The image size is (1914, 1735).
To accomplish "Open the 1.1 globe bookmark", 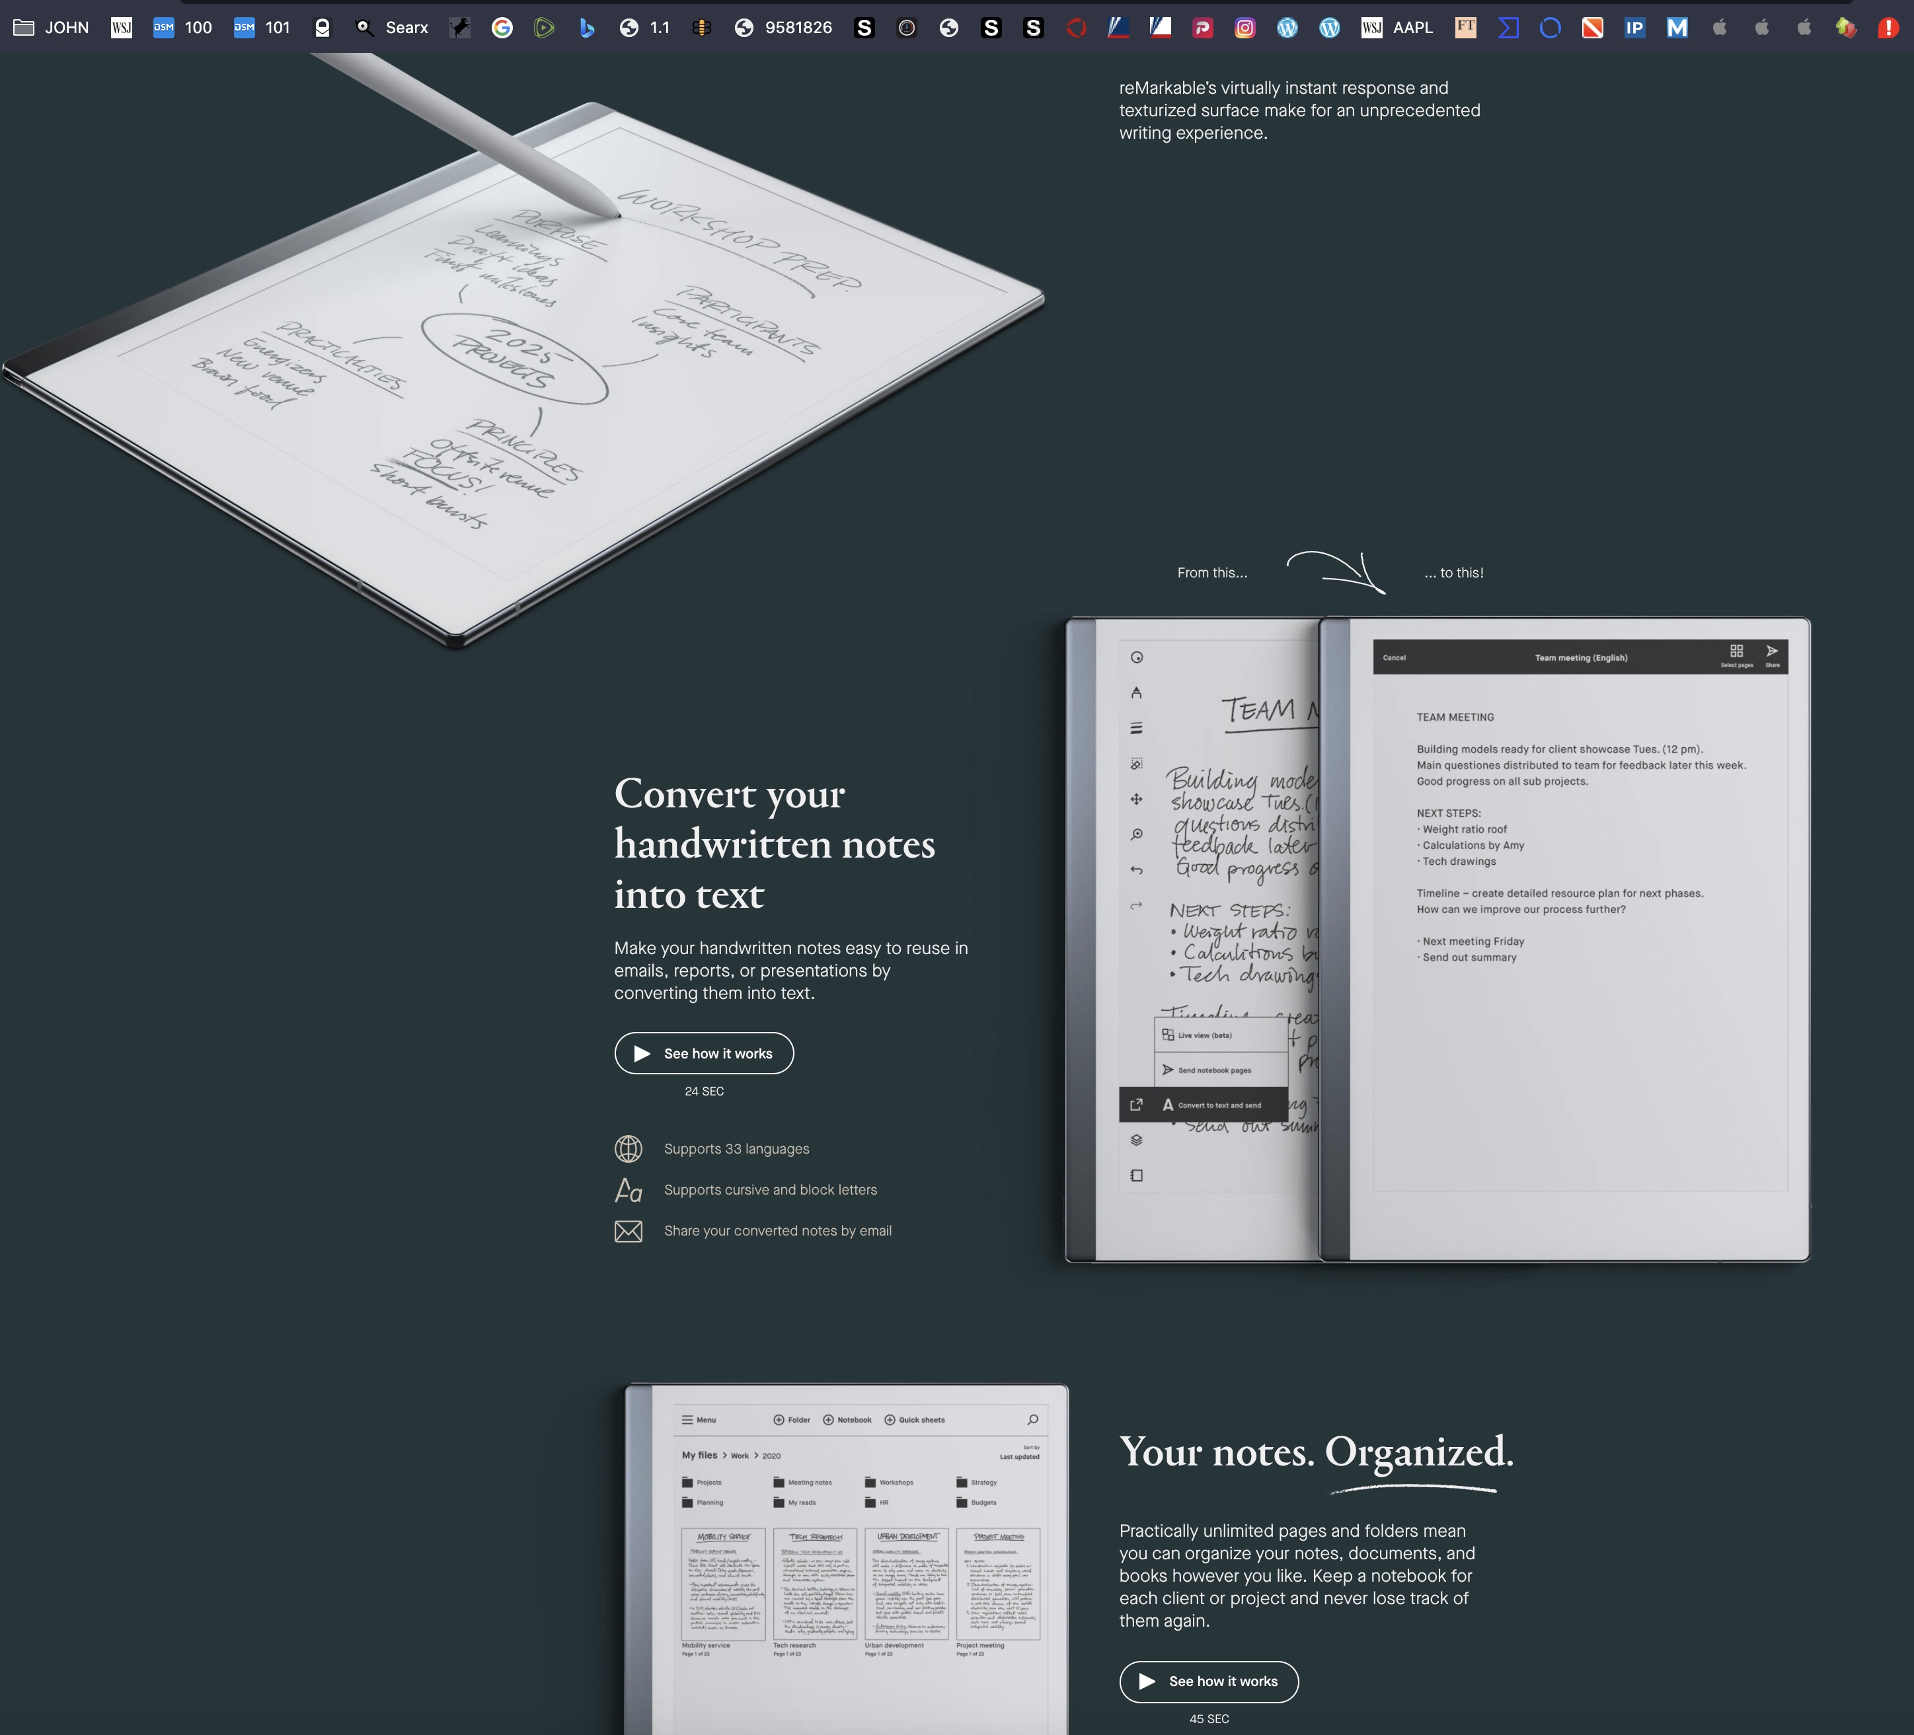I will 644,28.
